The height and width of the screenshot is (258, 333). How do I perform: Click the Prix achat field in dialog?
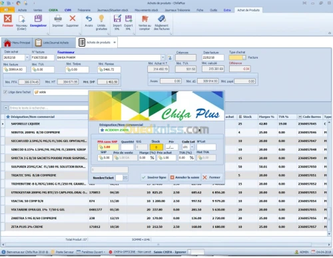tap(166, 157)
